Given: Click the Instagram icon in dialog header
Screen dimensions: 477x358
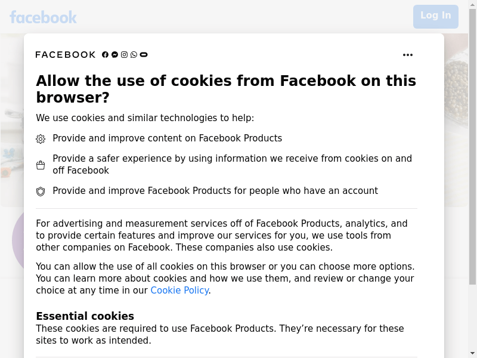Looking at the screenshot, I should (x=124, y=55).
